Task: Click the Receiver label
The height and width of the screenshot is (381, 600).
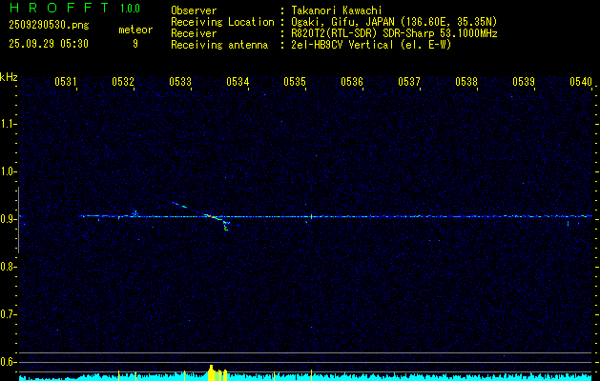Action: tap(194, 33)
